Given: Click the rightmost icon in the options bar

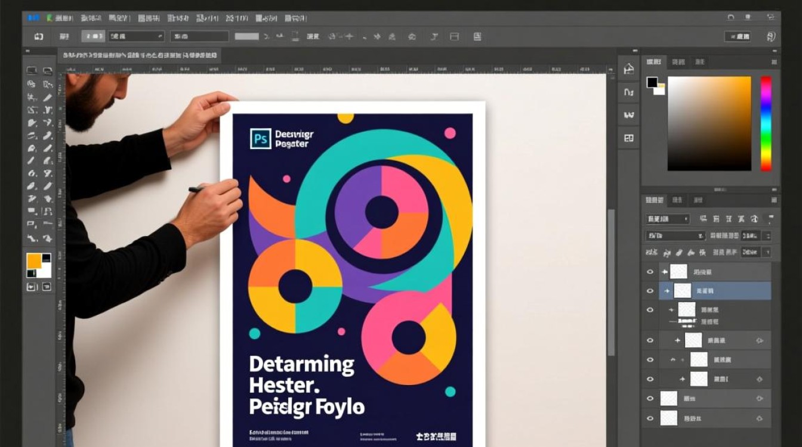Looking at the screenshot, I should [x=772, y=36].
